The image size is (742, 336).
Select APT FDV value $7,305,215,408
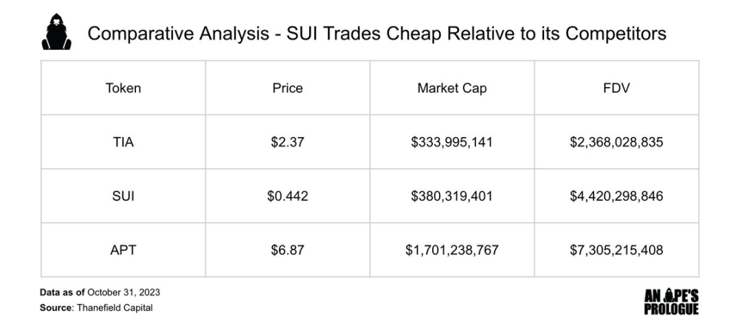[x=616, y=250]
